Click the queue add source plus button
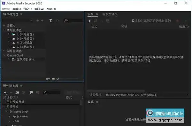Screen dimensions: 192x126 point(89,21)
